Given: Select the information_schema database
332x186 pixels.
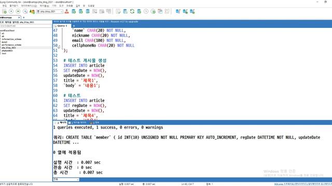Looking at the screenshot, I should (x=11, y=39).
